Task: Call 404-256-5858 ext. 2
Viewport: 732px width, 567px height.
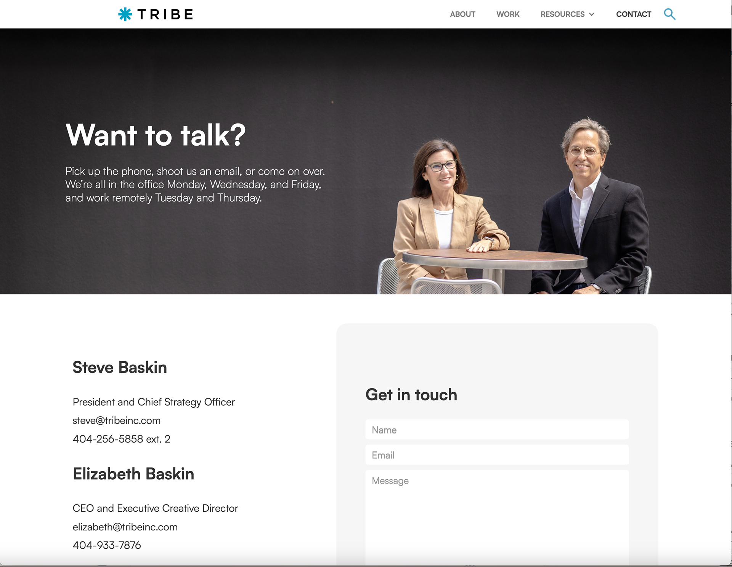Action: 122,439
